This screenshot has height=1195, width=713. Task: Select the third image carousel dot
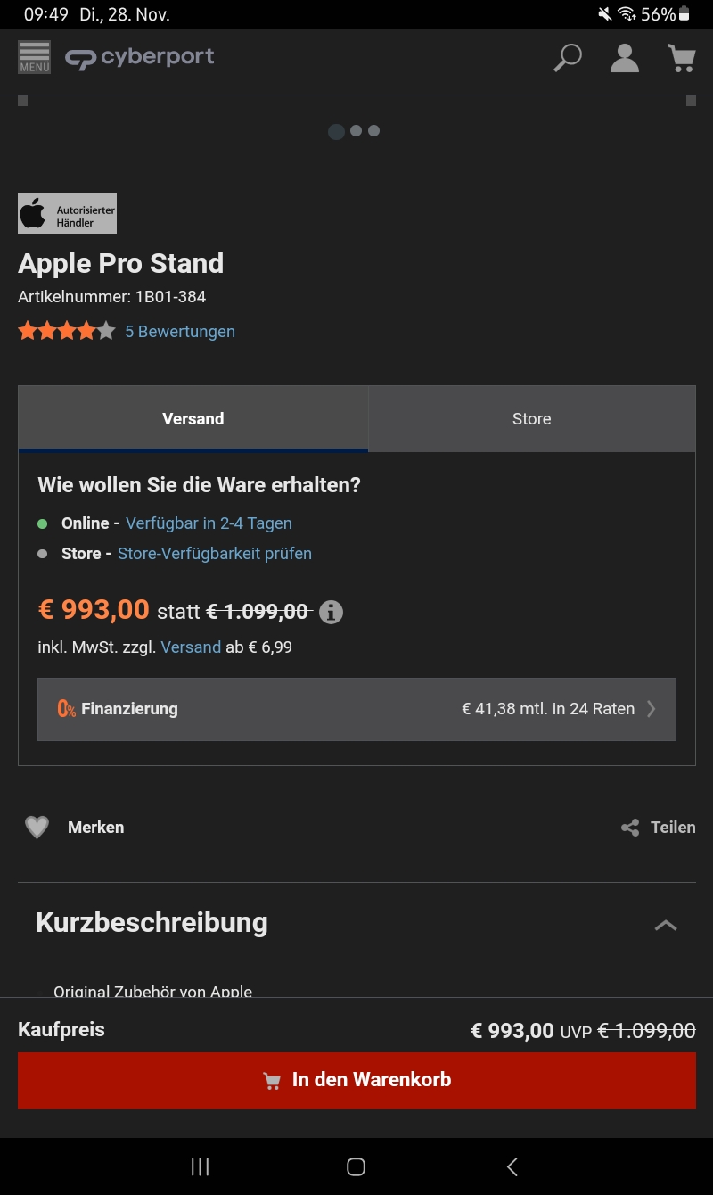[373, 130]
